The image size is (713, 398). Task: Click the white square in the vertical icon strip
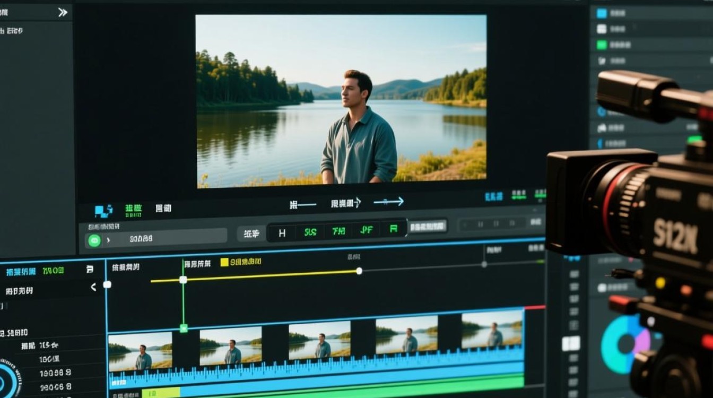point(571,343)
